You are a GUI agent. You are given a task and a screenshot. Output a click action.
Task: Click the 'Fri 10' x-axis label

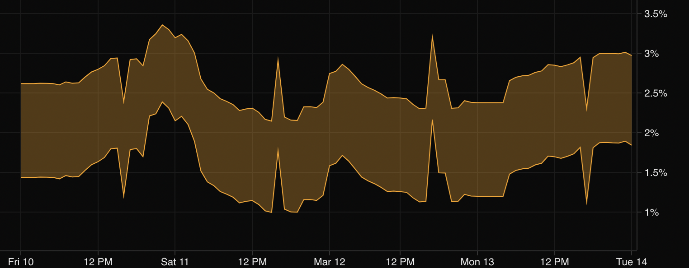pyautogui.click(x=21, y=261)
